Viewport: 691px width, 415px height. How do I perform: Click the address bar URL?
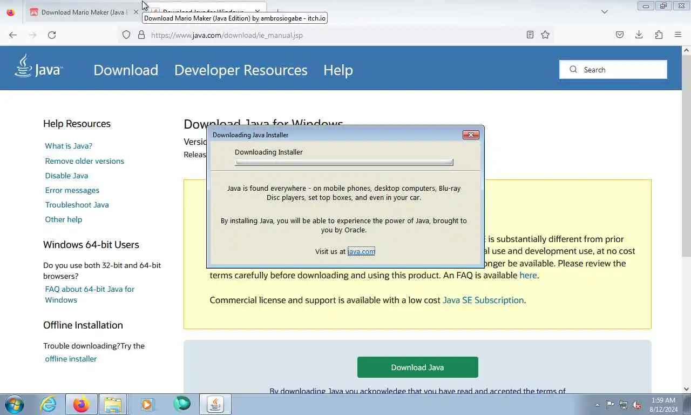pyautogui.click(x=227, y=35)
